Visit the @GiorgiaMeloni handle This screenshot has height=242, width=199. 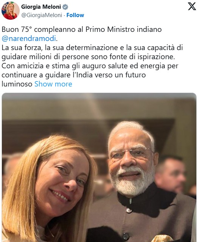point(42,15)
